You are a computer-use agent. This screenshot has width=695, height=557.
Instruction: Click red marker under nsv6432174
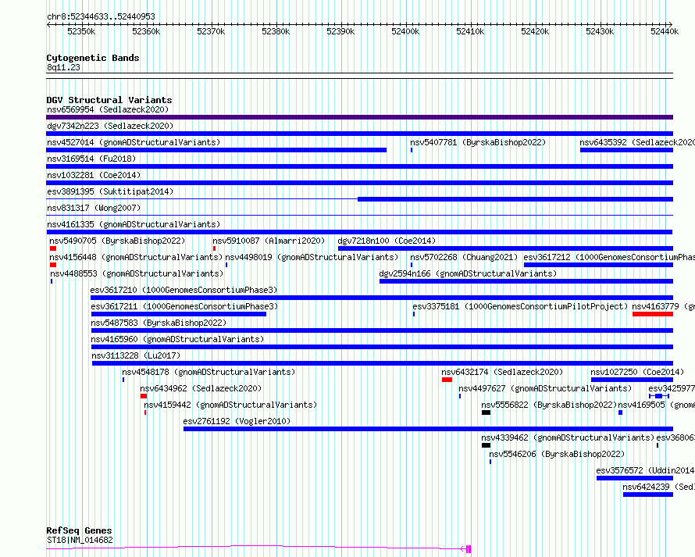pos(447,380)
